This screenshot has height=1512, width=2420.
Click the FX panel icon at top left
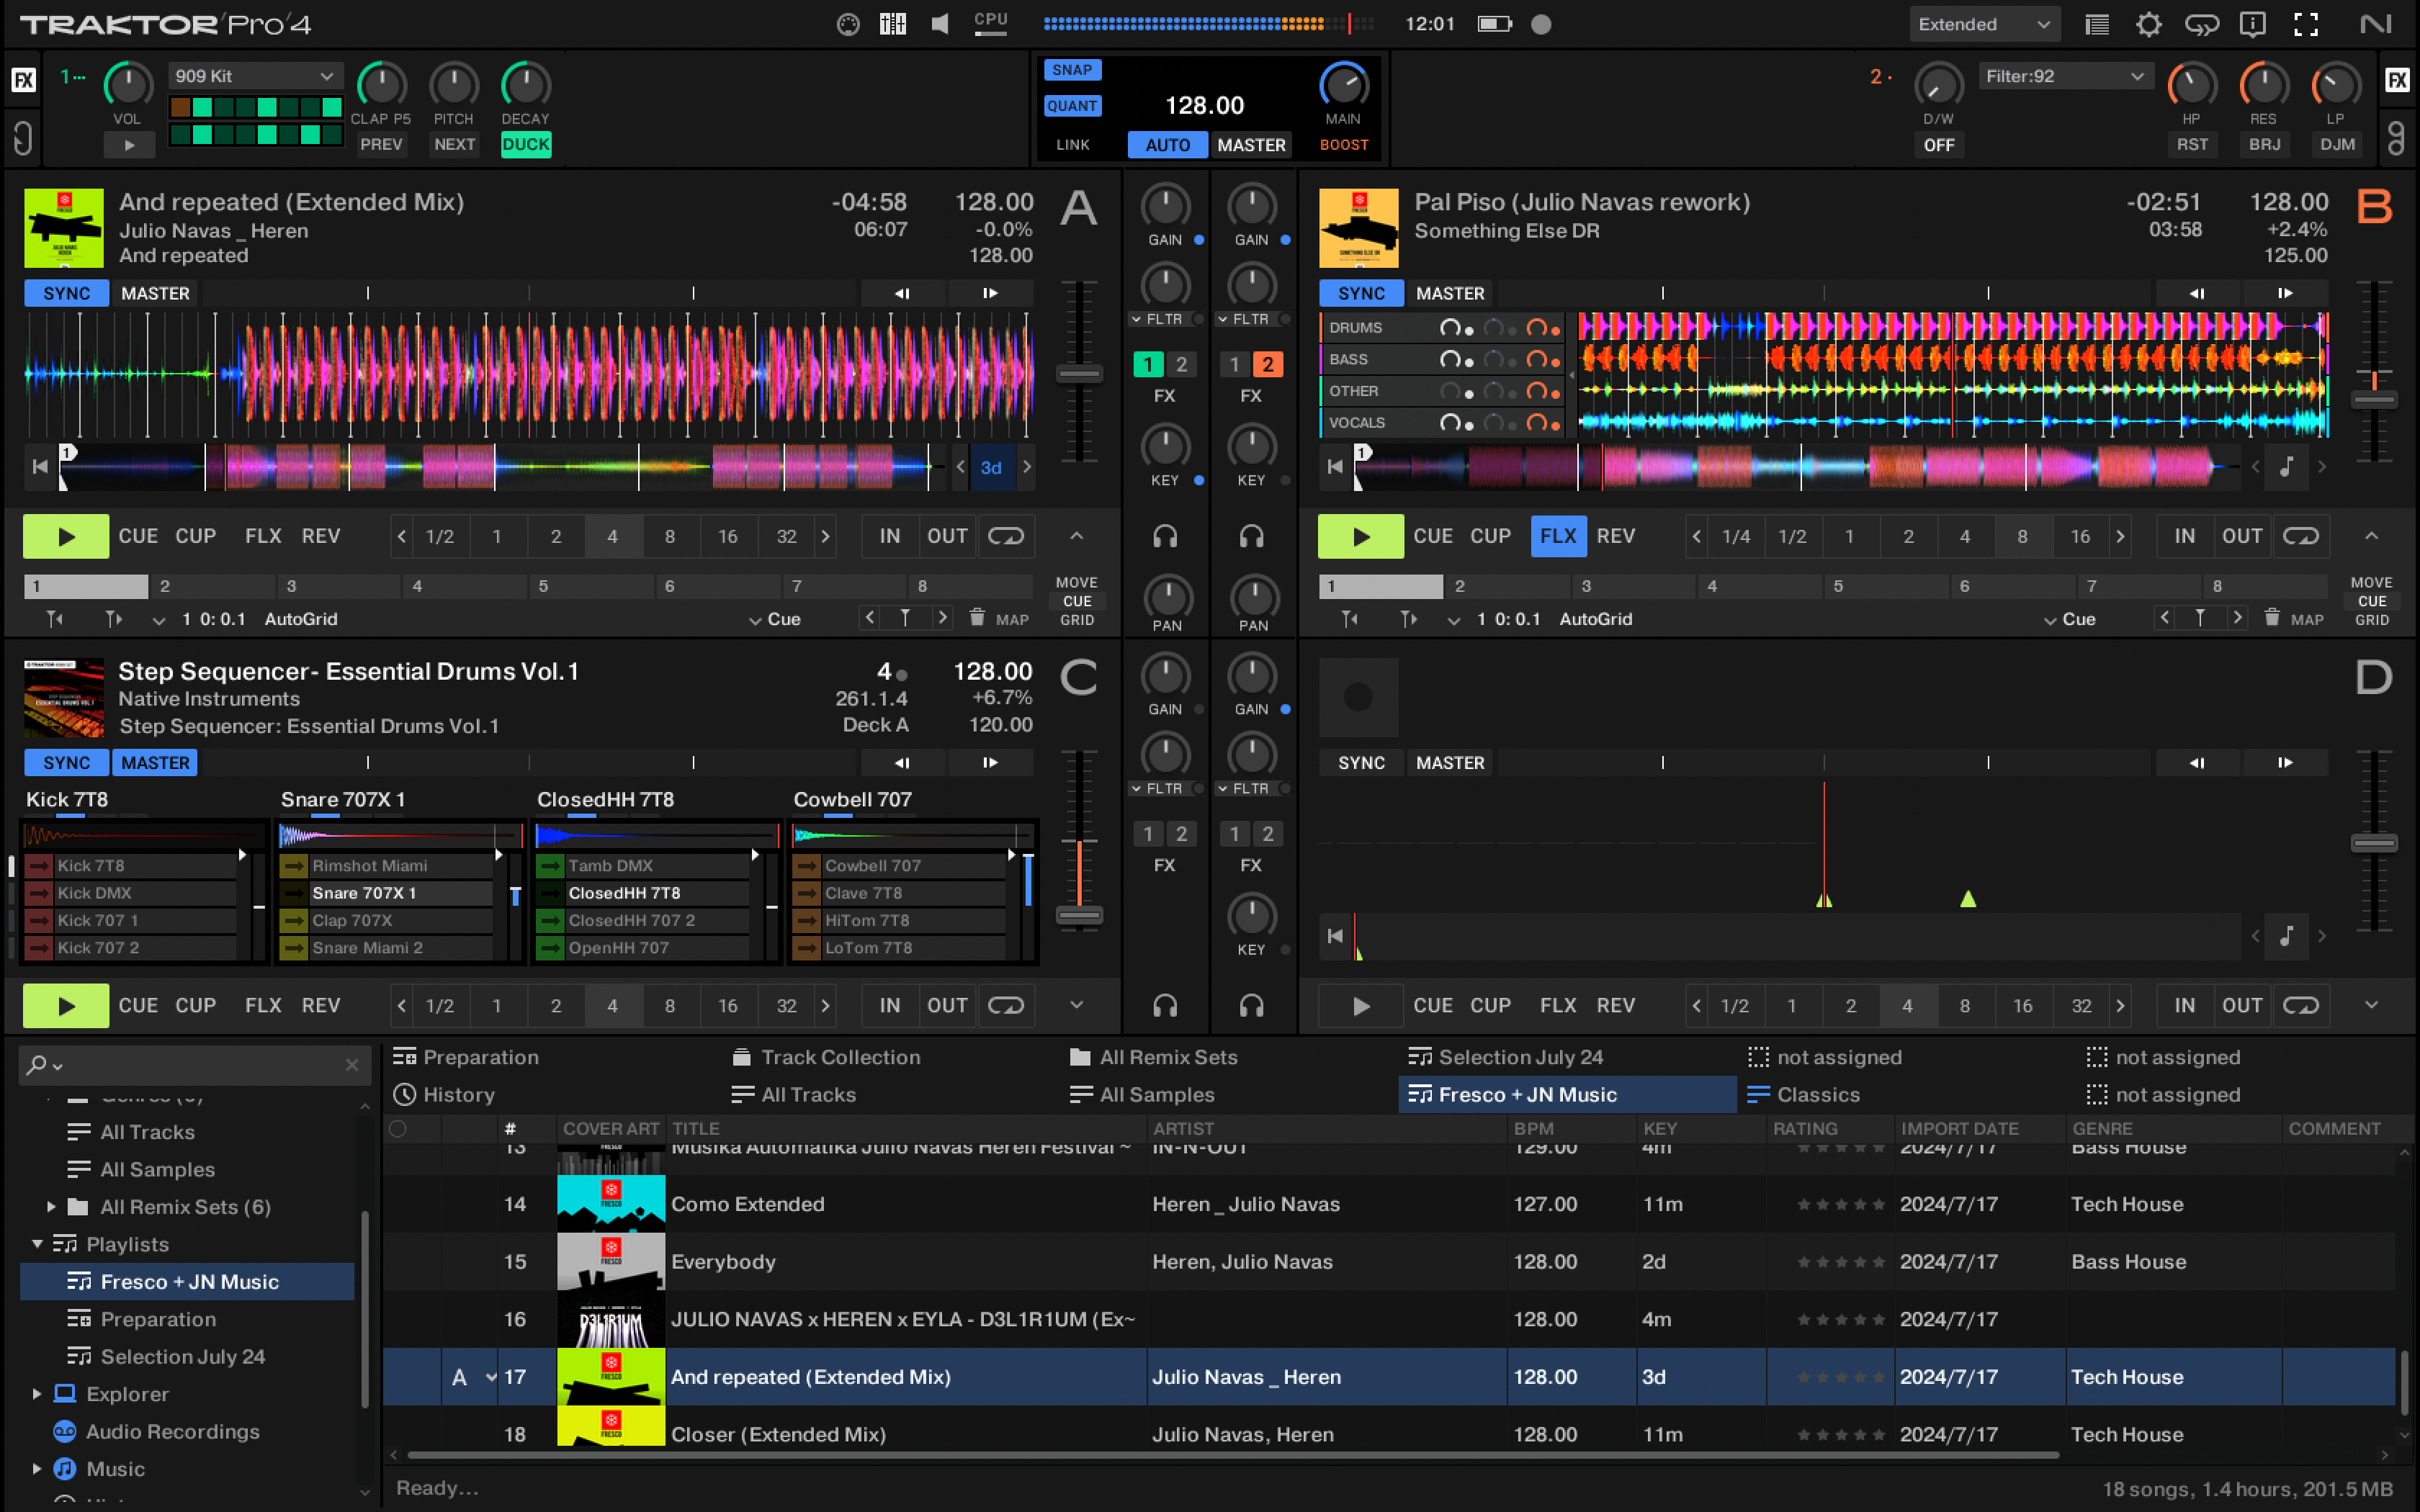coord(23,79)
